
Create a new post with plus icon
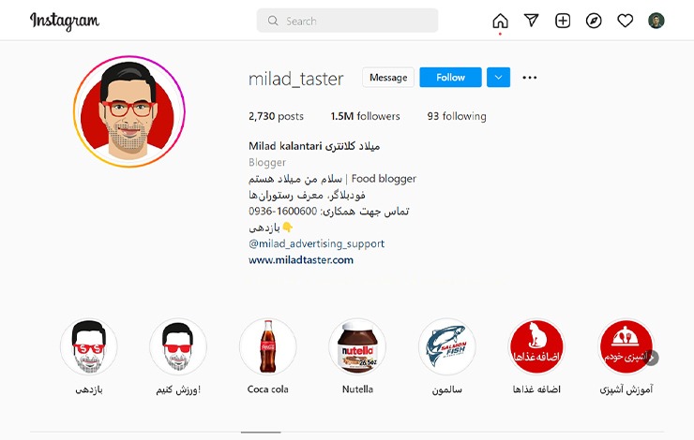coord(563,21)
